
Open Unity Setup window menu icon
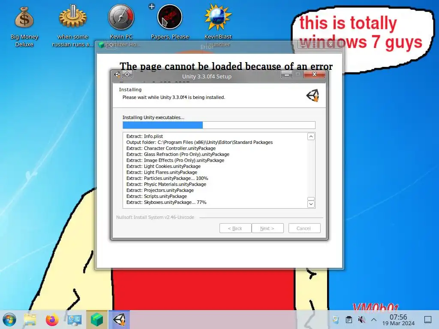117,75
